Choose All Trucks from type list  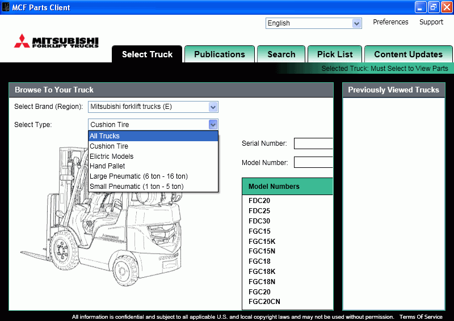153,136
